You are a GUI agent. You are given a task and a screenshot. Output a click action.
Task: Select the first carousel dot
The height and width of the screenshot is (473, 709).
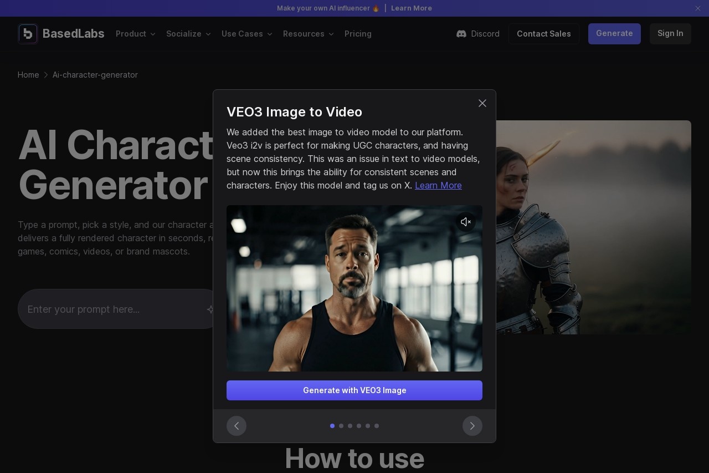(332, 426)
